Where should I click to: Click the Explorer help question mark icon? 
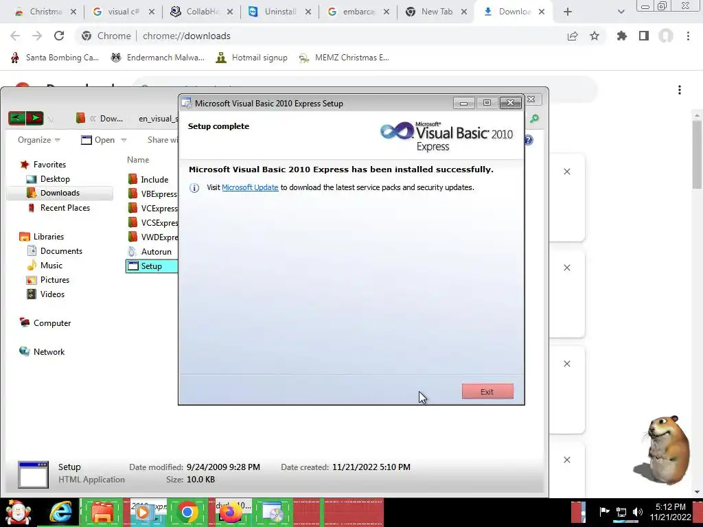click(x=529, y=140)
